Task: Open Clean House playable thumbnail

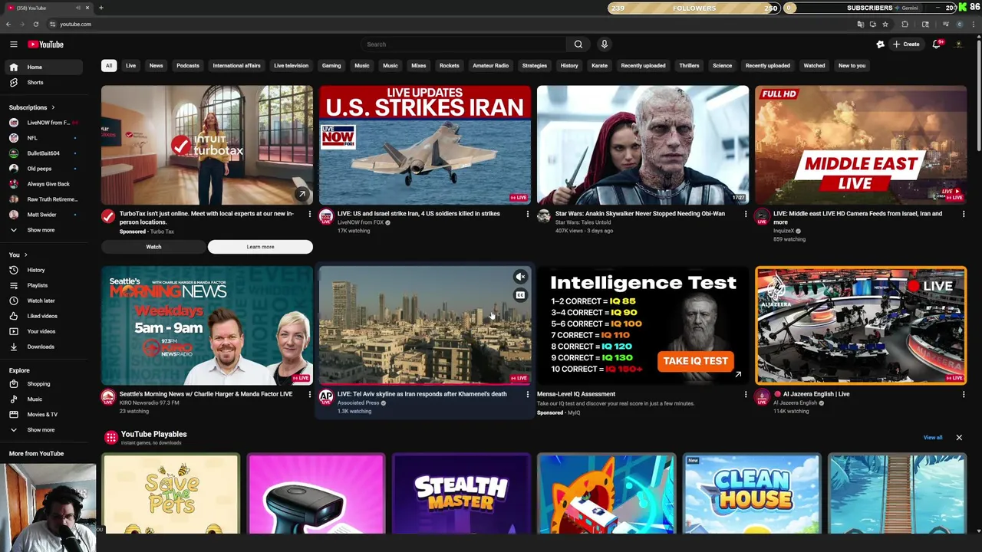Action: click(752, 494)
